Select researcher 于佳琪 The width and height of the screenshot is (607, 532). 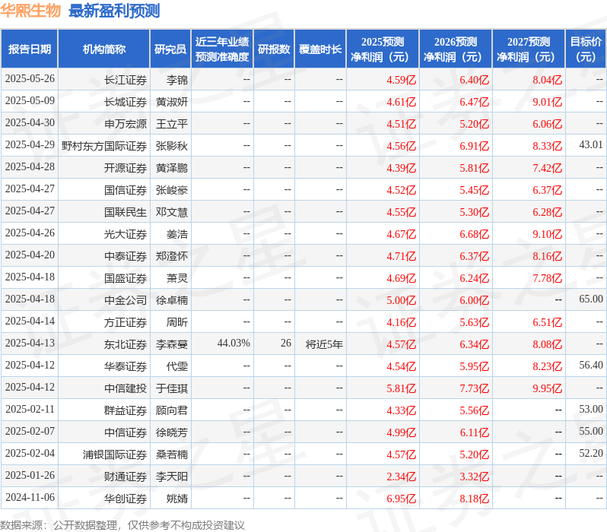pos(171,389)
